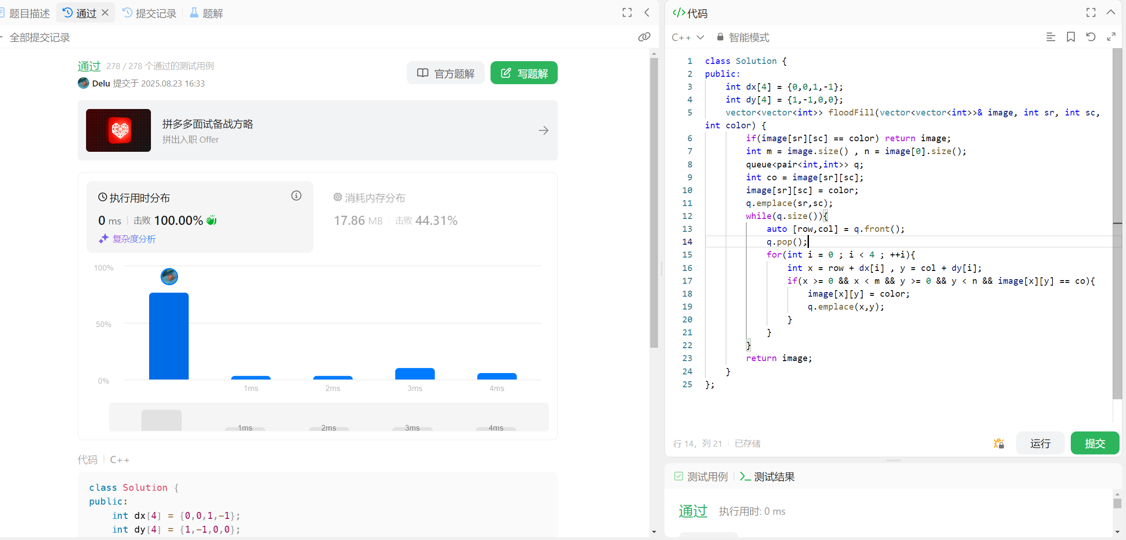
Task: Click the 写题解 green button
Action: (524, 73)
